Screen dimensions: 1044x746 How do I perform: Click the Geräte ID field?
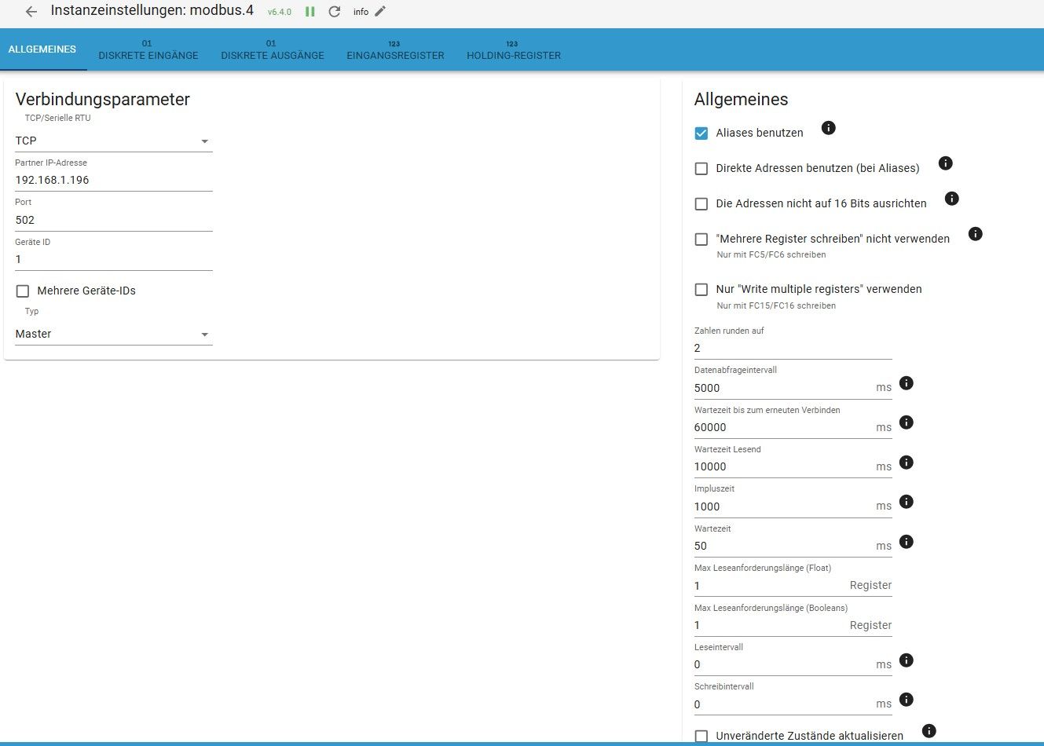(x=114, y=259)
